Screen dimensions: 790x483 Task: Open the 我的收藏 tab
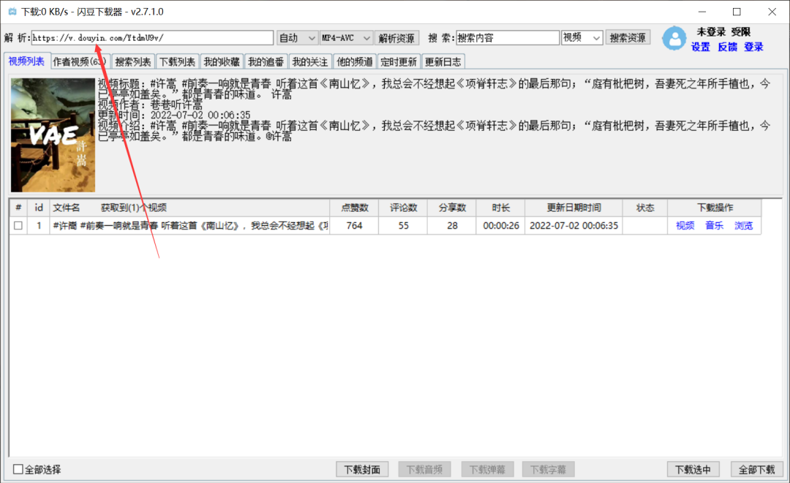[221, 62]
